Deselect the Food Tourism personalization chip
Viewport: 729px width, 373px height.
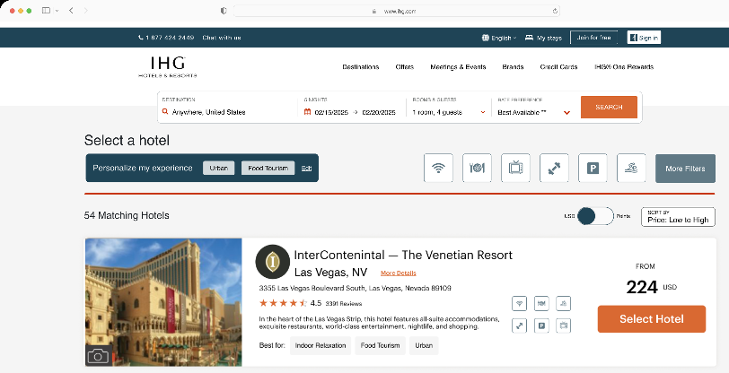pyautogui.click(x=268, y=169)
